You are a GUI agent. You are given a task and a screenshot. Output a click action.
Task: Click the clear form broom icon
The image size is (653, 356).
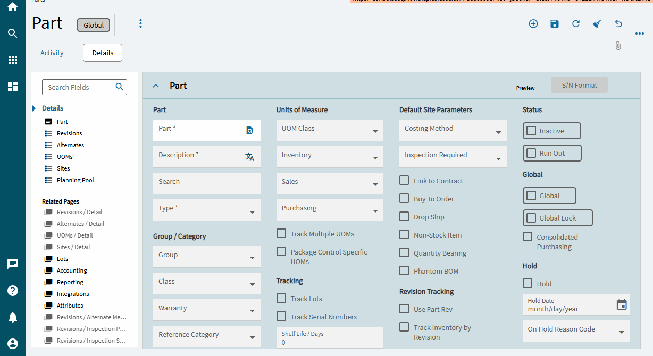click(597, 24)
